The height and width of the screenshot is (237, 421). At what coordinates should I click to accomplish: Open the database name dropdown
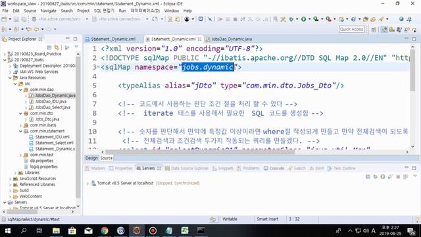pos(147,19)
